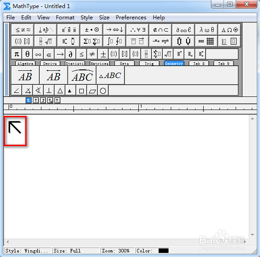Insert the angle symbol
The height and width of the screenshot is (257, 260).
(x=17, y=91)
